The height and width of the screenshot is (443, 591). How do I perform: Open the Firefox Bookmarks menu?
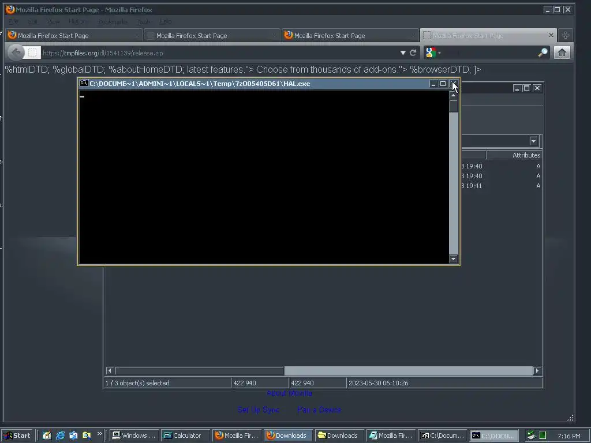[113, 21]
